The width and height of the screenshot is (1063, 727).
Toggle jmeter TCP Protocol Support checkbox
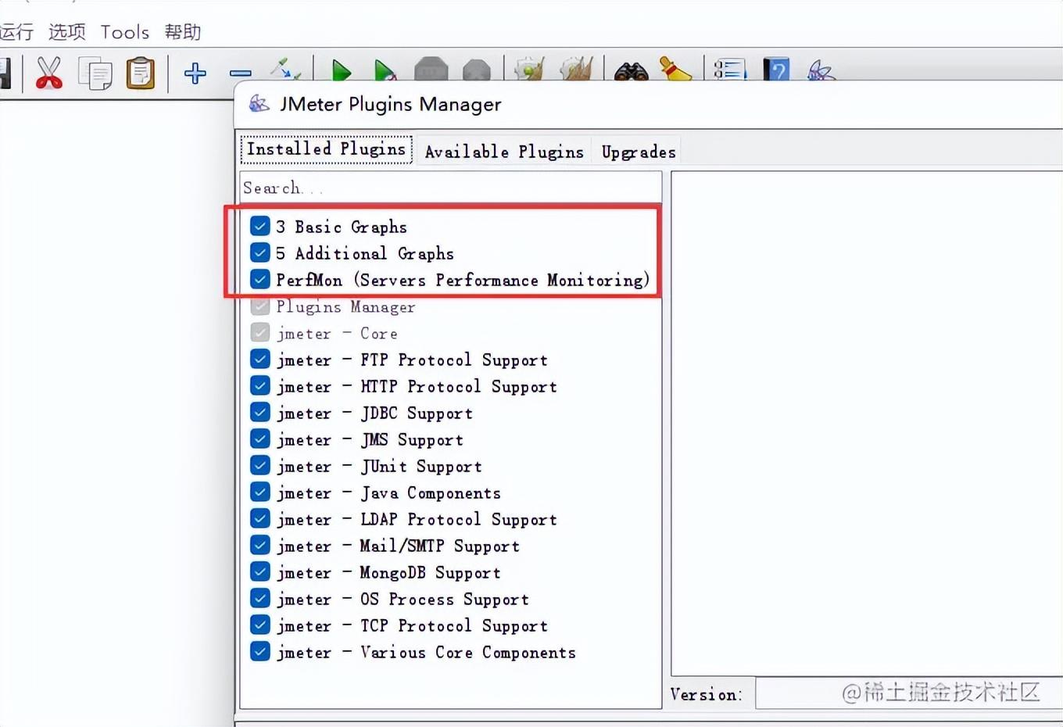coord(260,625)
